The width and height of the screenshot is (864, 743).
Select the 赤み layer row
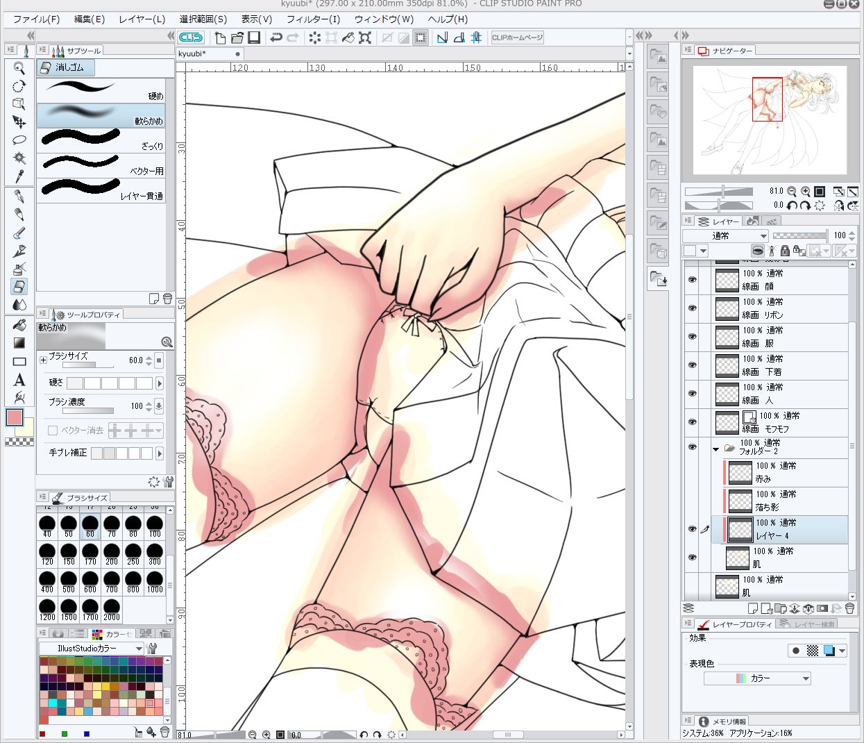[x=784, y=473]
